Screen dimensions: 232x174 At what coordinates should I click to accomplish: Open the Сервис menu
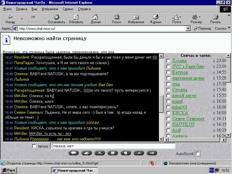[x=68, y=9]
